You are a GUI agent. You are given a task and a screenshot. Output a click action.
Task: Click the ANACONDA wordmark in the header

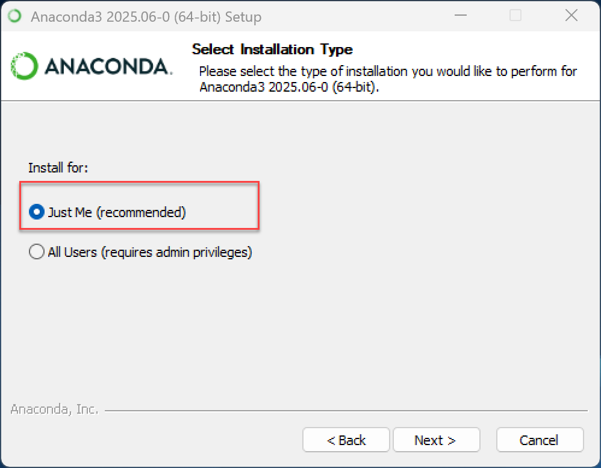[x=108, y=66]
